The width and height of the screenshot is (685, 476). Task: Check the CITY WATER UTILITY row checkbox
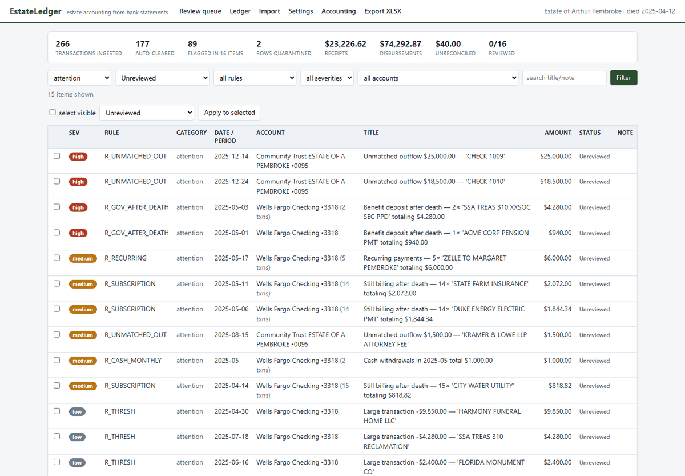[57, 385]
